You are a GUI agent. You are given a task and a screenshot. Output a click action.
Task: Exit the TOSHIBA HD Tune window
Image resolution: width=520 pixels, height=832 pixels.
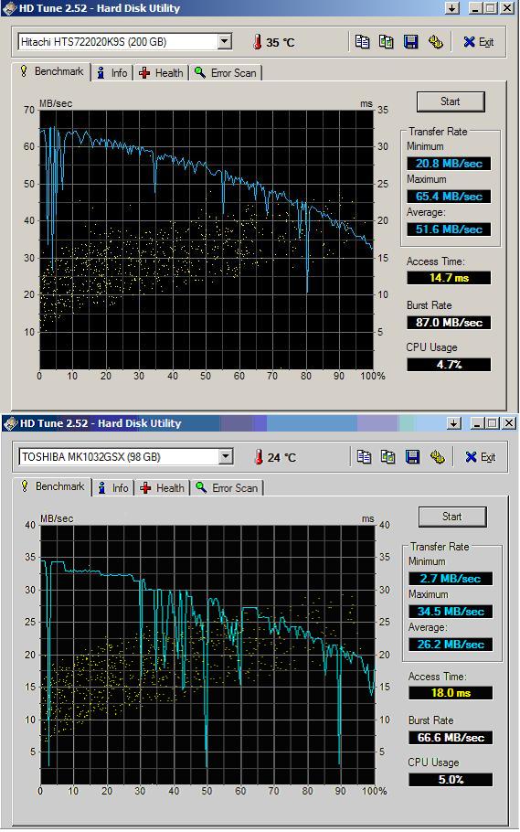(480, 457)
